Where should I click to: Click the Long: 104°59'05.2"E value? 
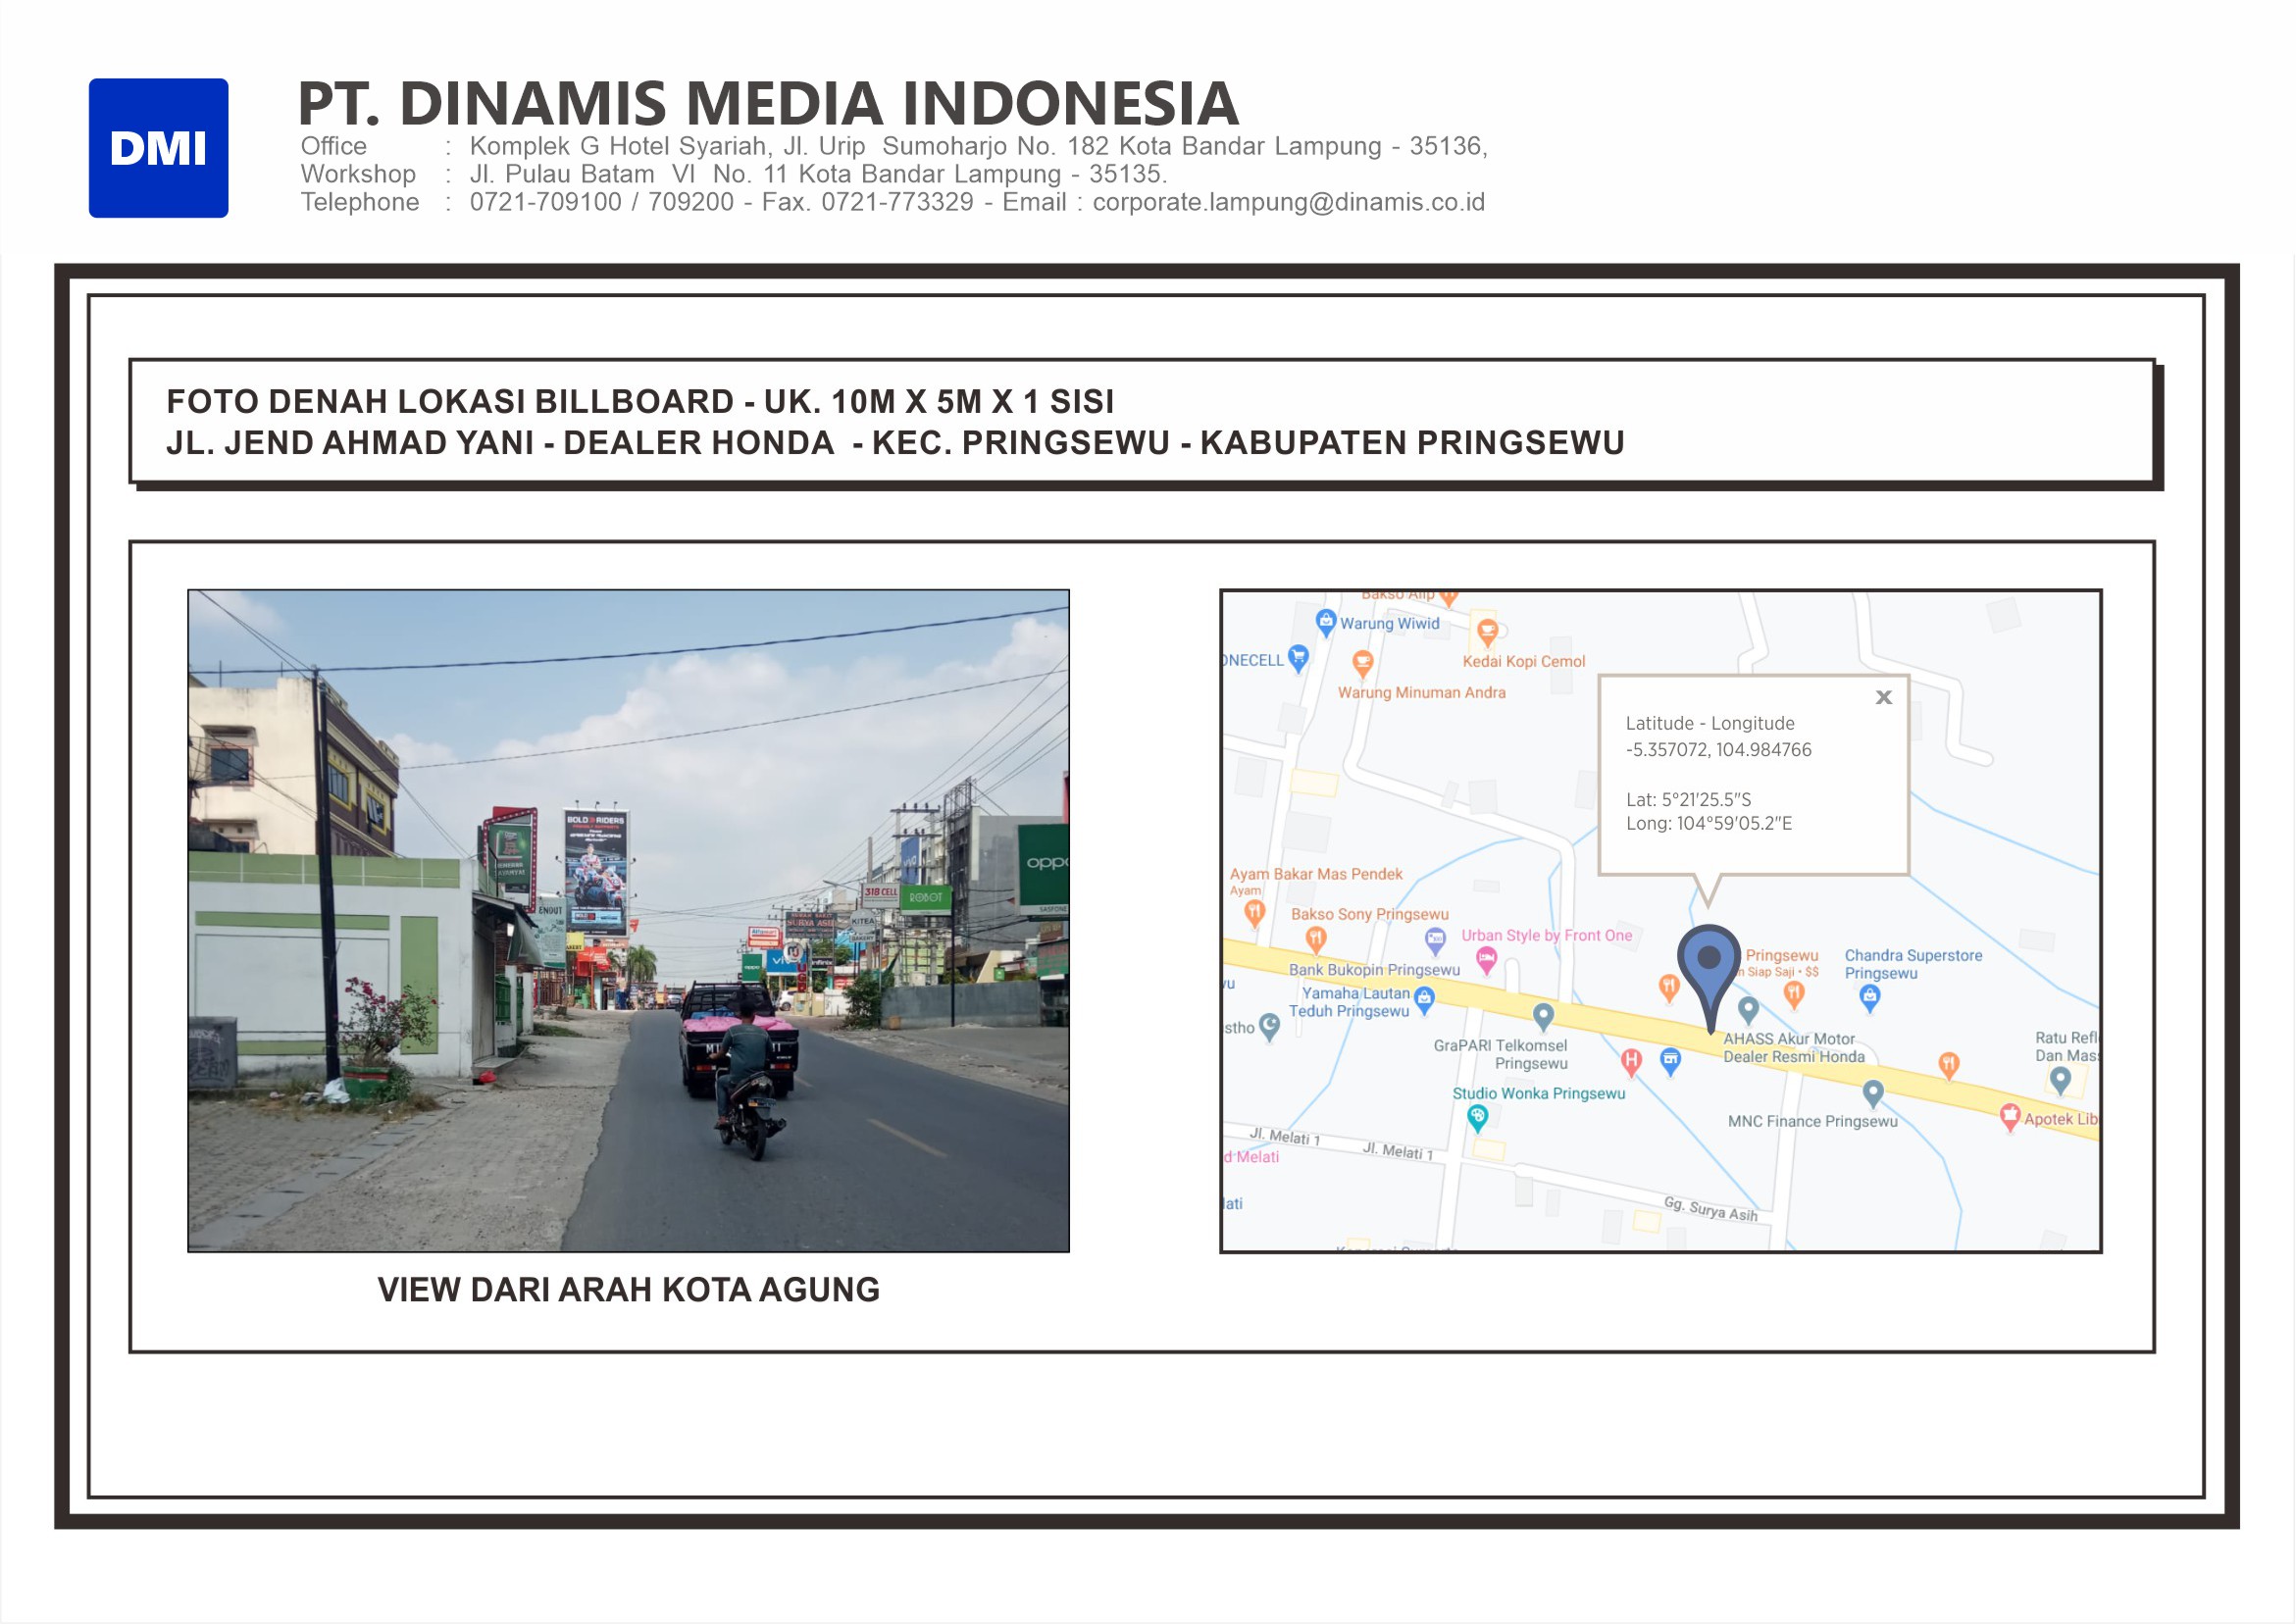(1708, 823)
